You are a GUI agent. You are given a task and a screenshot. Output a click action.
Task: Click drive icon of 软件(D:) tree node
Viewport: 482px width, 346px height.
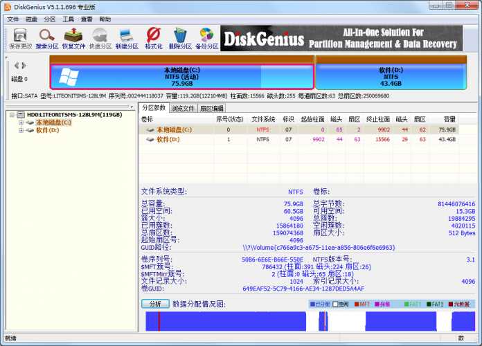click(x=30, y=130)
